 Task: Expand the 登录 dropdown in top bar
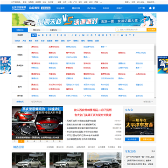click(x=127, y=2)
